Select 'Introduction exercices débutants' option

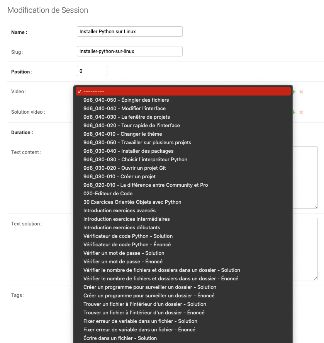point(122,227)
